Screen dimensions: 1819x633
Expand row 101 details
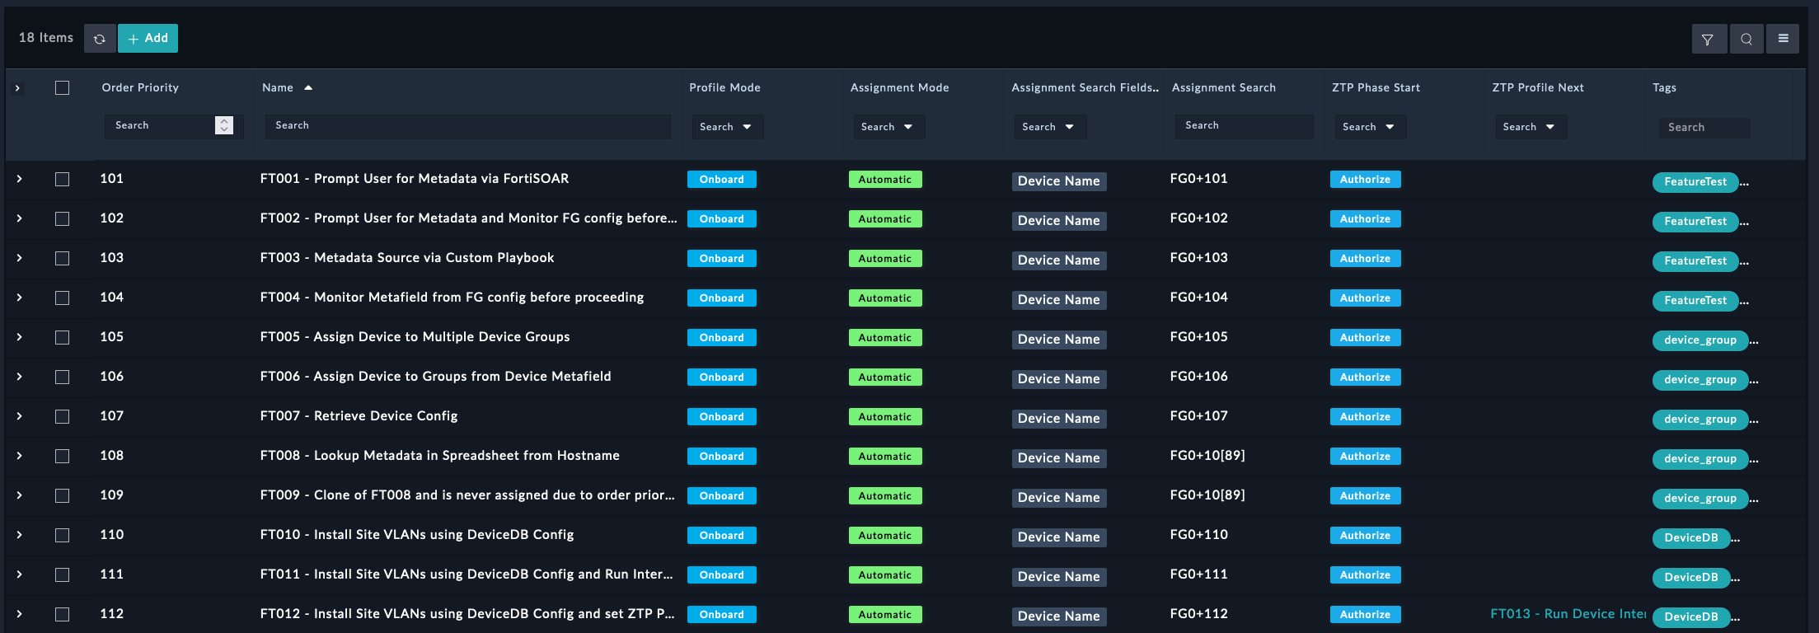(19, 179)
